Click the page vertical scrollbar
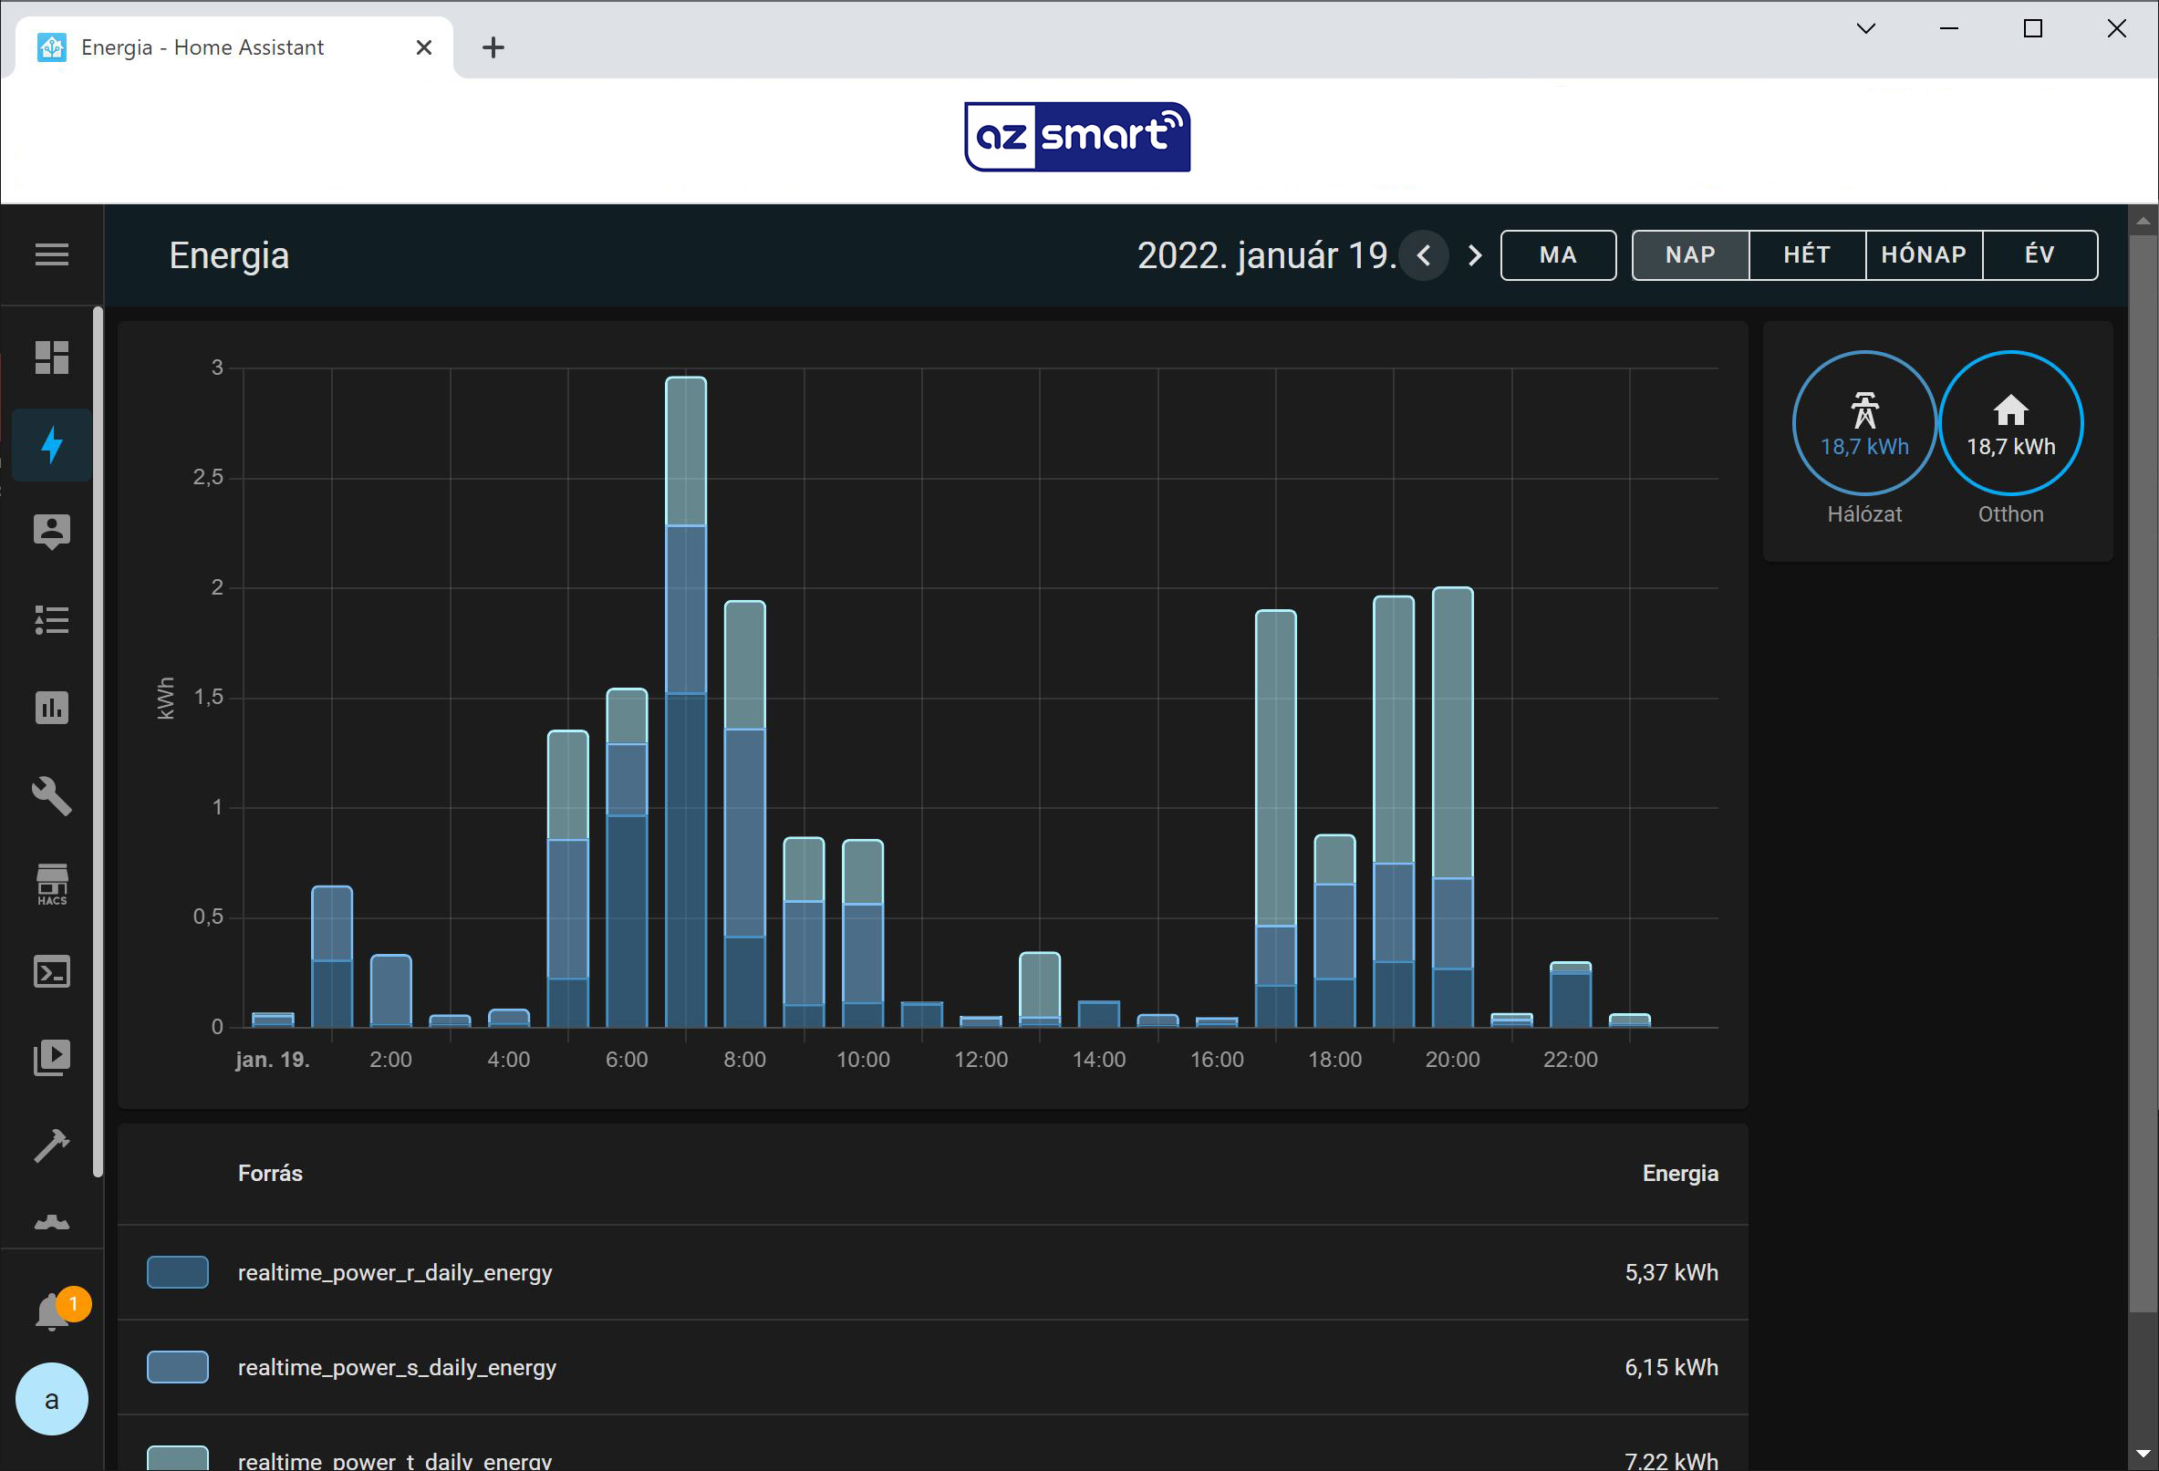2159x1471 pixels. pos(2143,773)
